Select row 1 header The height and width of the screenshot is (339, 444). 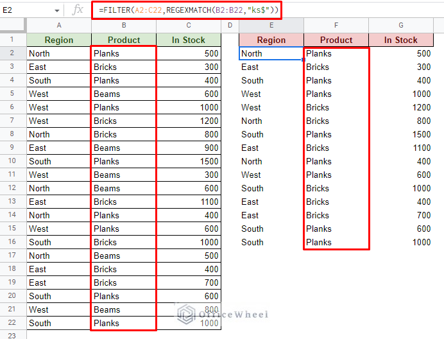pos(12,39)
